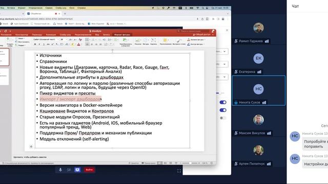Screen dimensions: 328x184
Task: Click the Рисунок insert icon
Action: [138, 41]
